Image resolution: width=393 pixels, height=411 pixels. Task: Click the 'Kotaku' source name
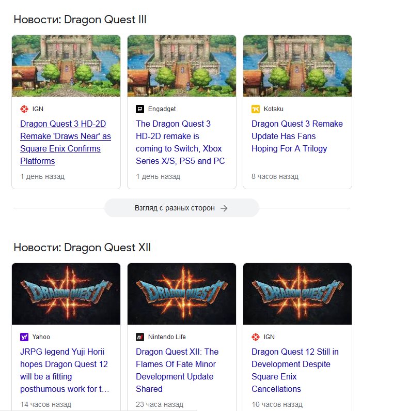pos(273,109)
